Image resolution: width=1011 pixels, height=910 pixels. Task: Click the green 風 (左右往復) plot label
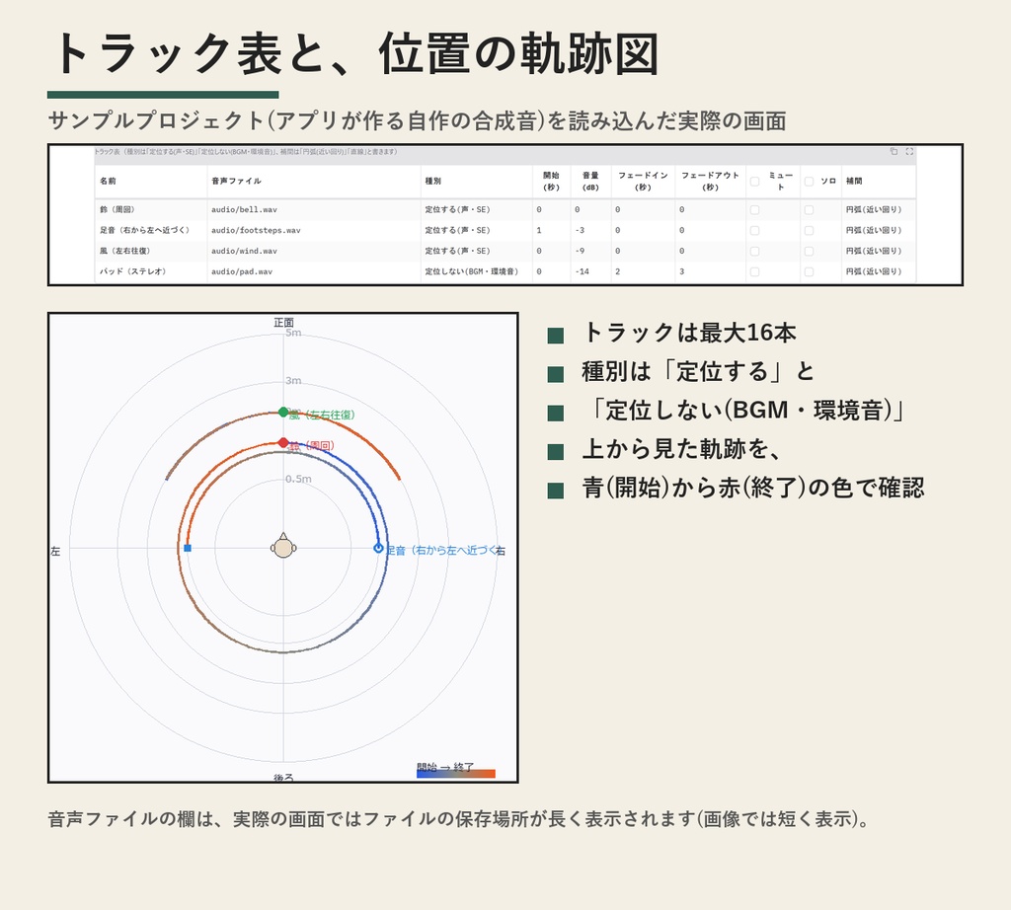pos(322,416)
